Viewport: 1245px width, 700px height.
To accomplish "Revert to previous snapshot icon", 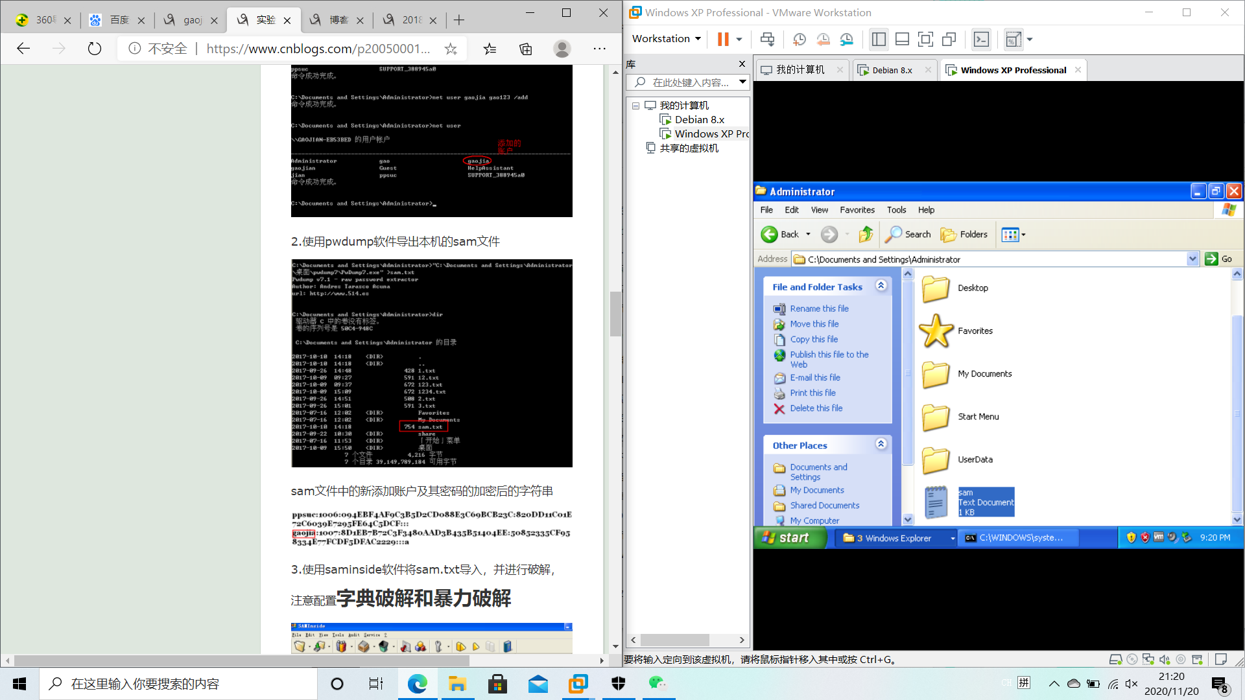I will coord(823,40).
